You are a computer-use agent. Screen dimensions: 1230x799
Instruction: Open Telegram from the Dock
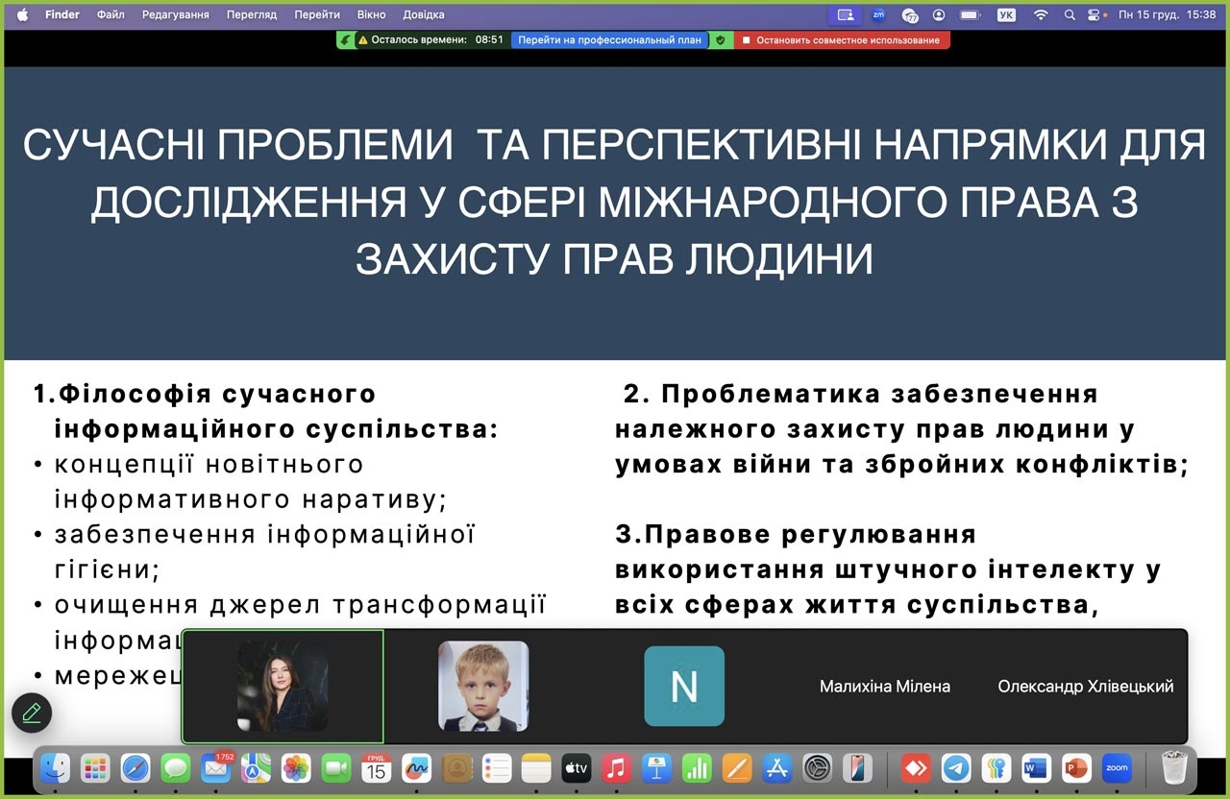pyautogui.click(x=956, y=768)
